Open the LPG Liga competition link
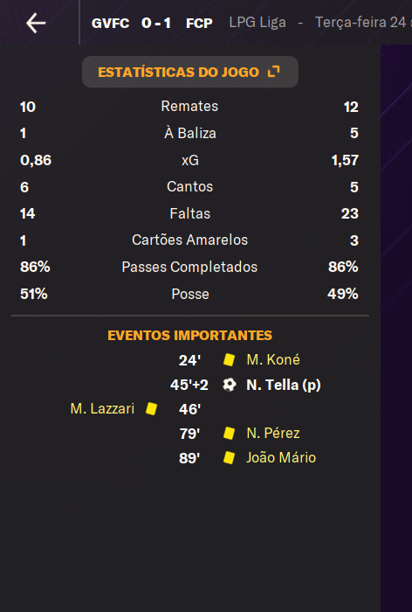The width and height of the screenshot is (412, 612). [x=257, y=22]
